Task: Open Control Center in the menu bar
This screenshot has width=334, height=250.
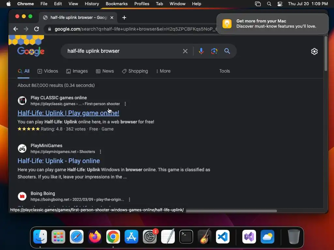Action: click(280, 4)
